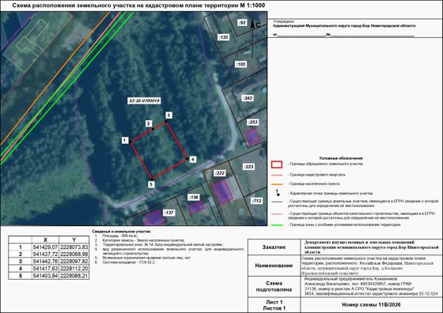Click parcel label :222

pos(220,173)
